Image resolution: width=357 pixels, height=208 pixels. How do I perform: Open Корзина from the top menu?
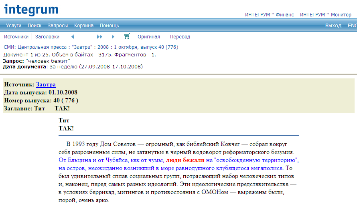coord(84,26)
